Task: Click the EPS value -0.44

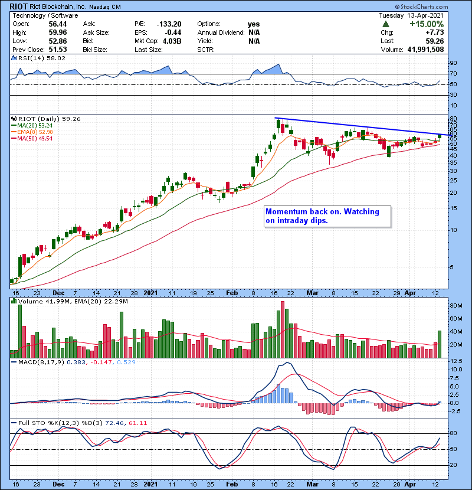Action: (x=173, y=32)
